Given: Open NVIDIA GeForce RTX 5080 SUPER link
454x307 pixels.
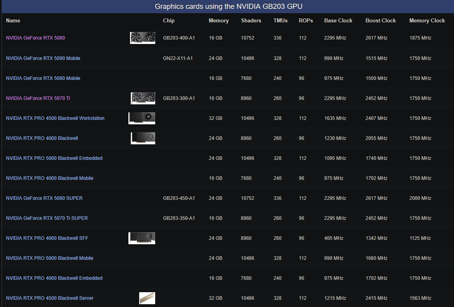Looking at the screenshot, I should [x=44, y=198].
